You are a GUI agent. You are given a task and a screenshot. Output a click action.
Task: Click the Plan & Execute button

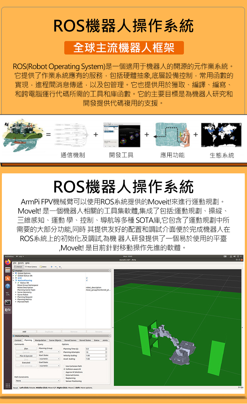pos(26,356)
